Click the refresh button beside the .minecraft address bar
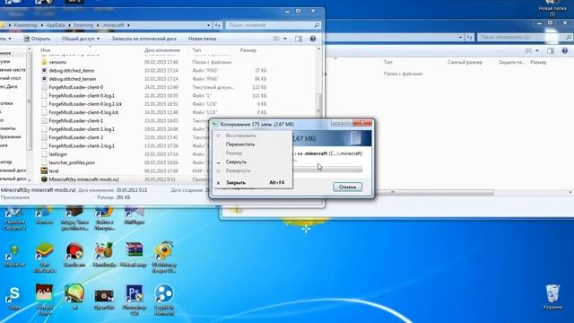 click(217, 25)
